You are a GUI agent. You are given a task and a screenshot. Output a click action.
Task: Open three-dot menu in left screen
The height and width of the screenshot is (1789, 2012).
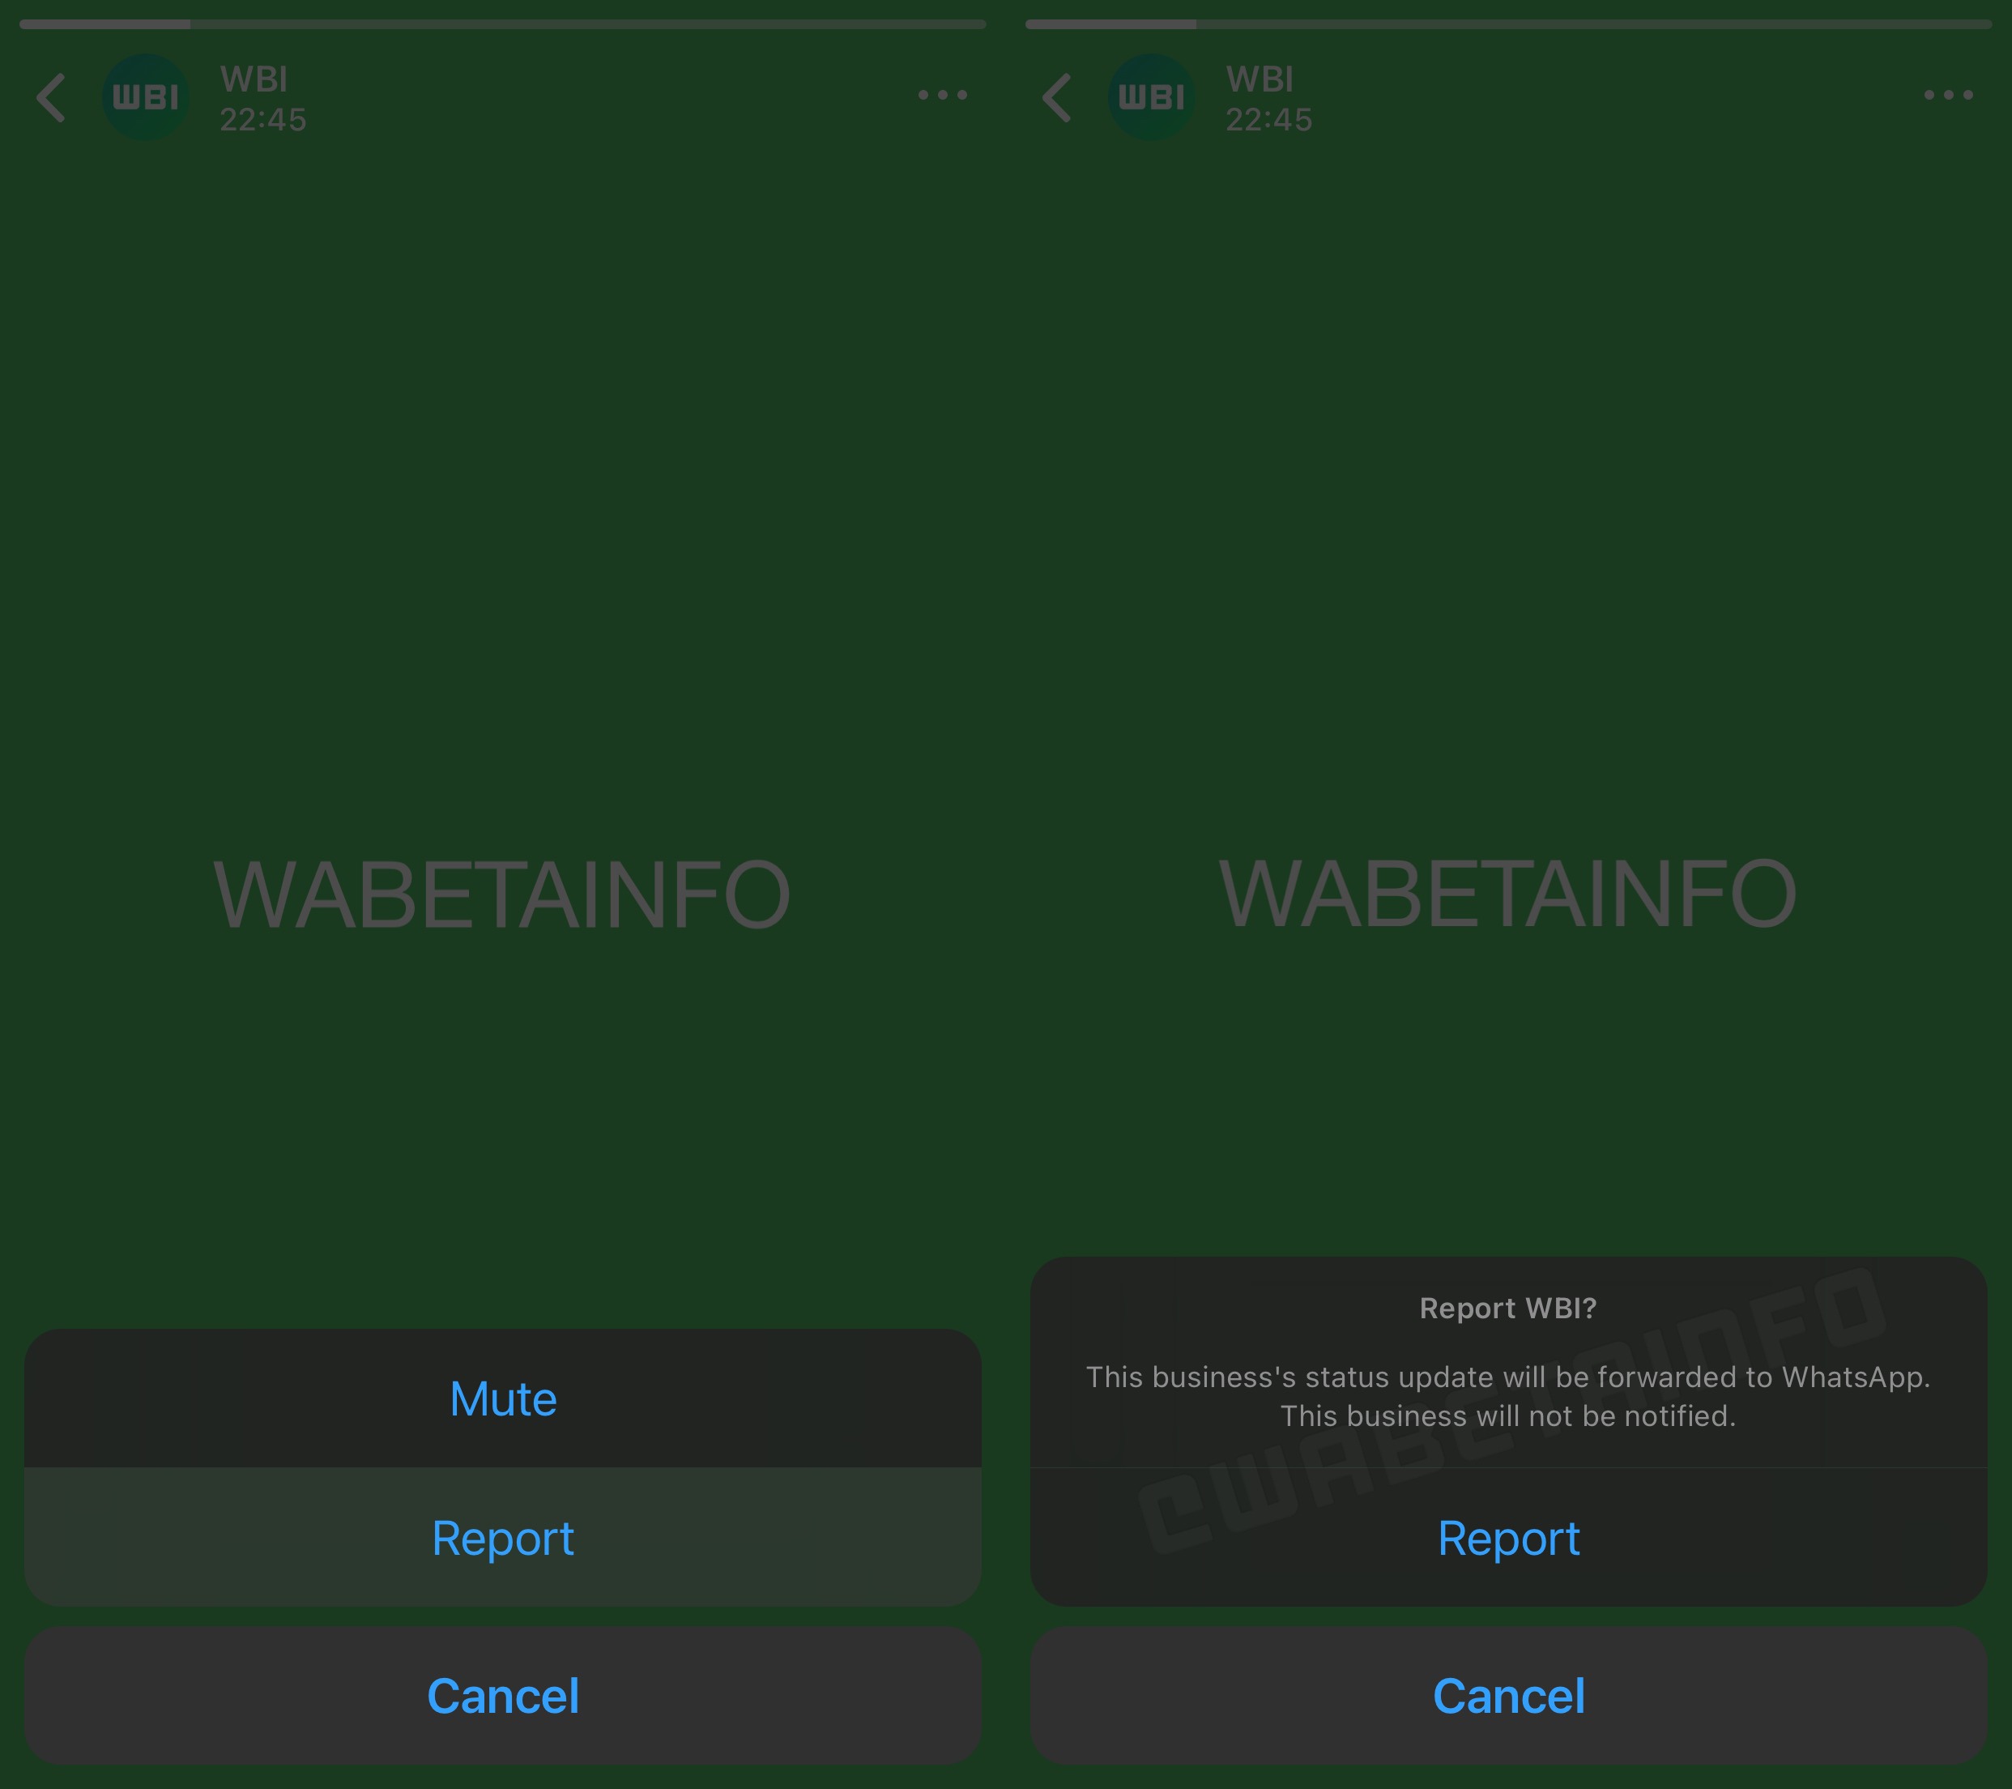pos(942,96)
